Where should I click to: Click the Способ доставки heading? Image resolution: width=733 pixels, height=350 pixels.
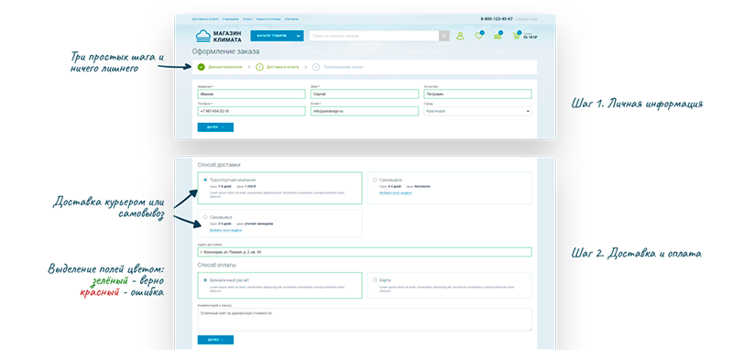coord(219,165)
